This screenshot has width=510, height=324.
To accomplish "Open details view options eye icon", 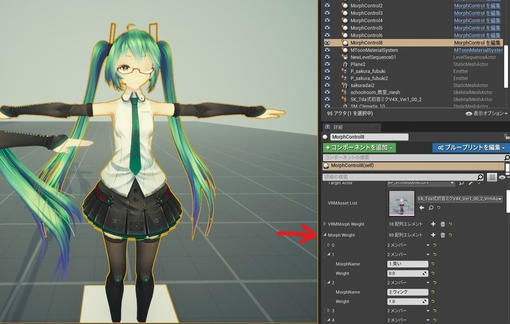I will point(503,177).
